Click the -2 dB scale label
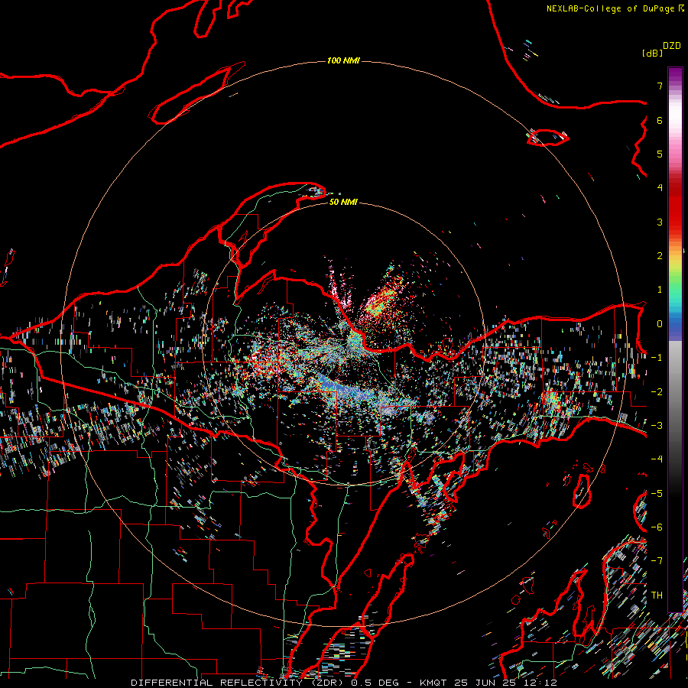The height and width of the screenshot is (688, 688). point(657,391)
